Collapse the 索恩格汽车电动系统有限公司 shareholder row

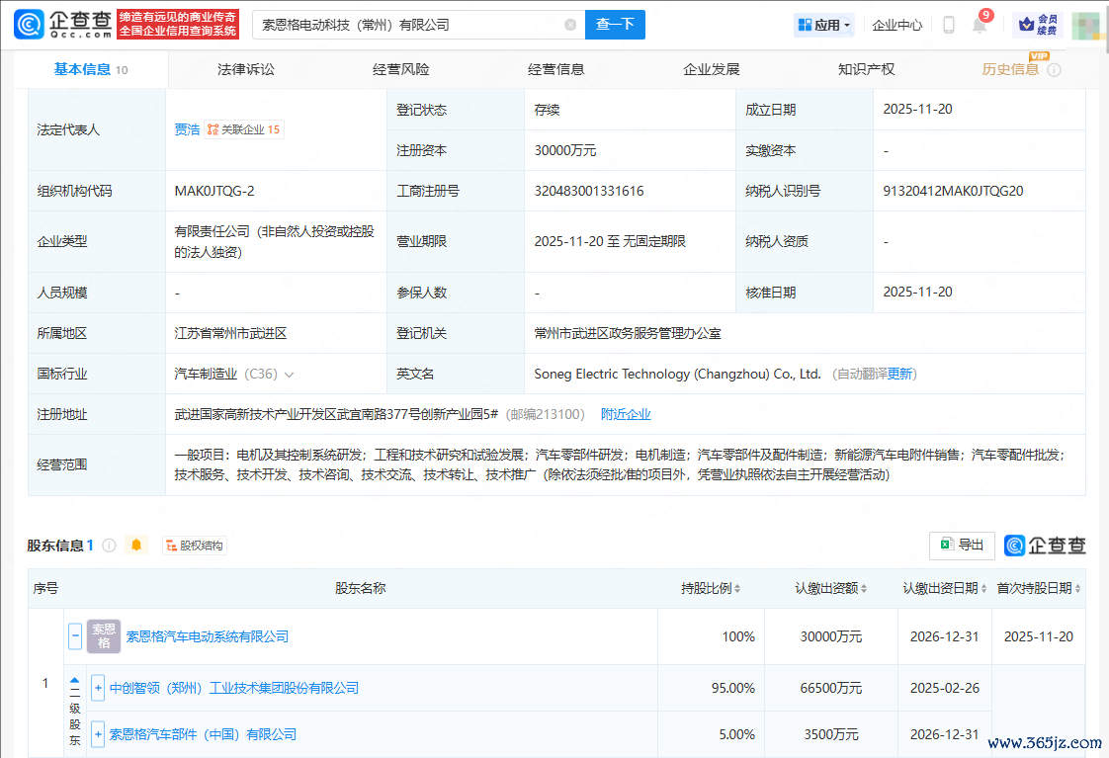point(75,636)
